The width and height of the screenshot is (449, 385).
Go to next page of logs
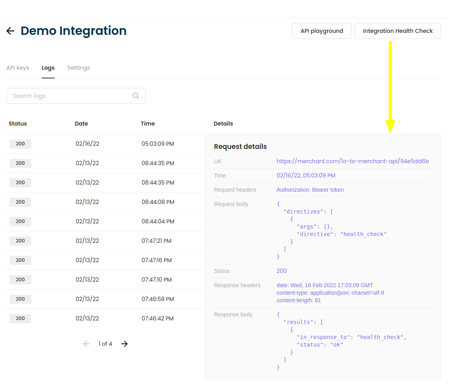[124, 344]
